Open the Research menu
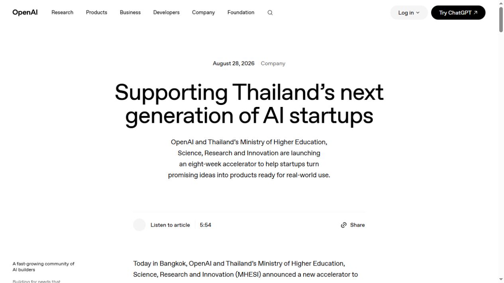Screen dimensions: 504x283 click(63, 12)
